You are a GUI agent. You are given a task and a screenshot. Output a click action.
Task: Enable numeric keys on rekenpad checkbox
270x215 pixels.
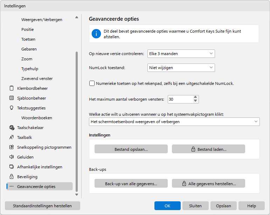coord(92,83)
